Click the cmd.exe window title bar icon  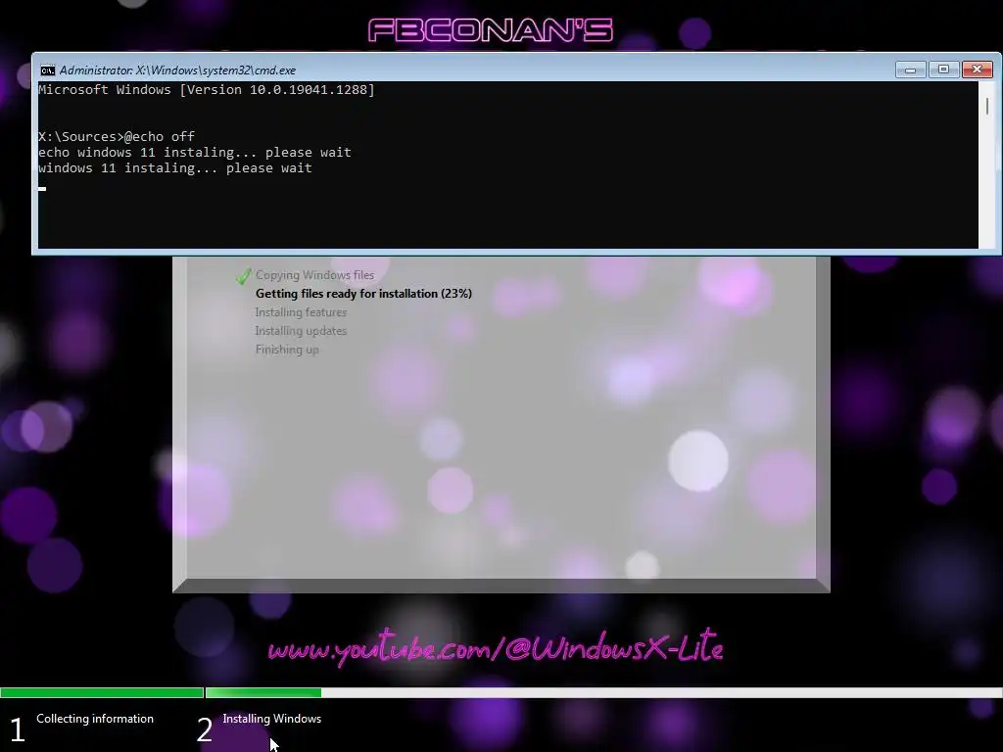[x=47, y=70]
